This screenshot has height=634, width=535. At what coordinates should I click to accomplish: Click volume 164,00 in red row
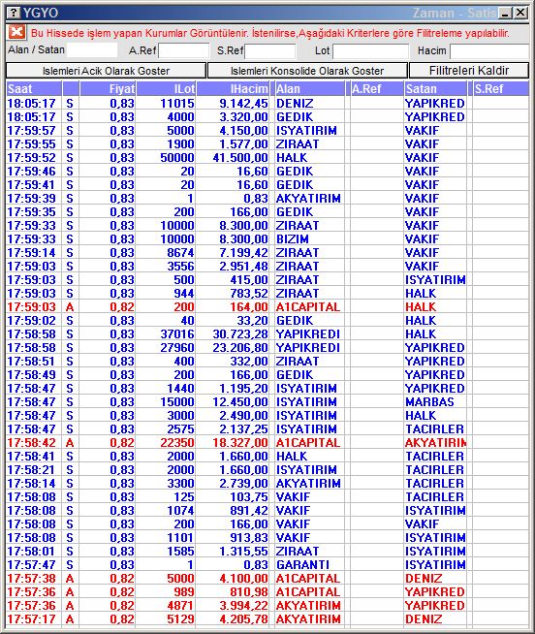[249, 307]
